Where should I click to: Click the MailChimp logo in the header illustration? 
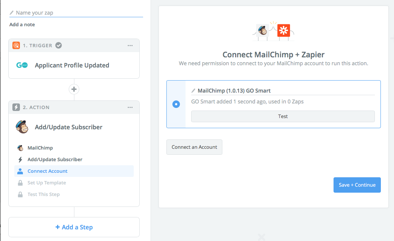263,30
